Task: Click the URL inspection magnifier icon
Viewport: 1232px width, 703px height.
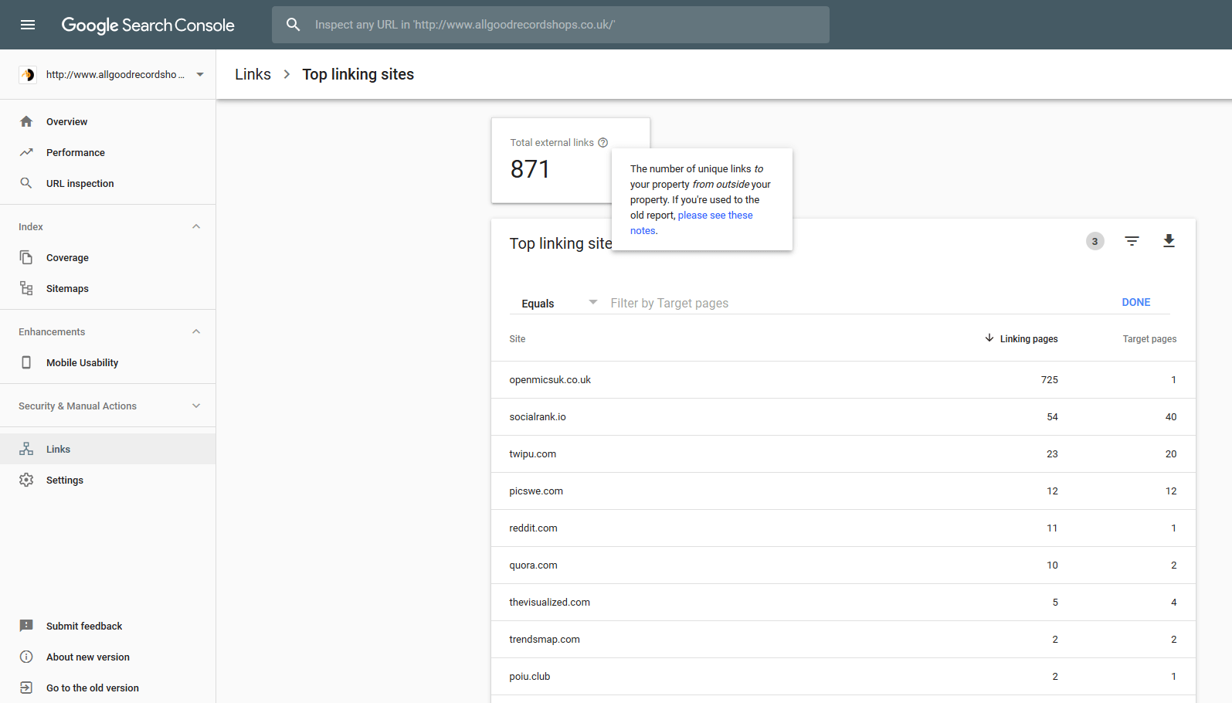Action: click(x=26, y=183)
